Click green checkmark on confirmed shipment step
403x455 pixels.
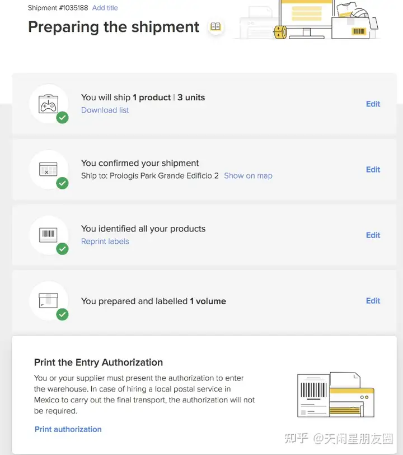(62, 183)
